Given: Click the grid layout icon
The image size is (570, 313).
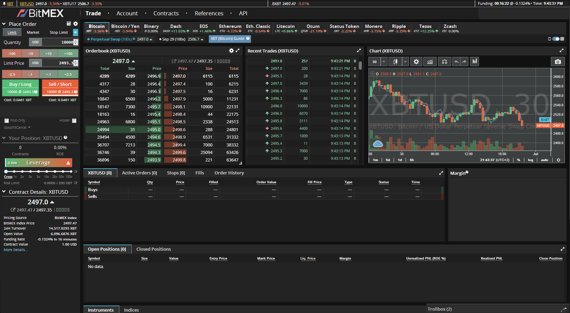Looking at the screenshot, I should pos(562,39).
